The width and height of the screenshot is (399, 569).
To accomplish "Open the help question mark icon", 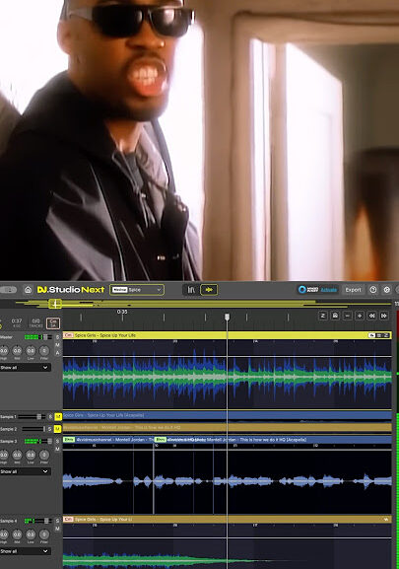I will (373, 290).
